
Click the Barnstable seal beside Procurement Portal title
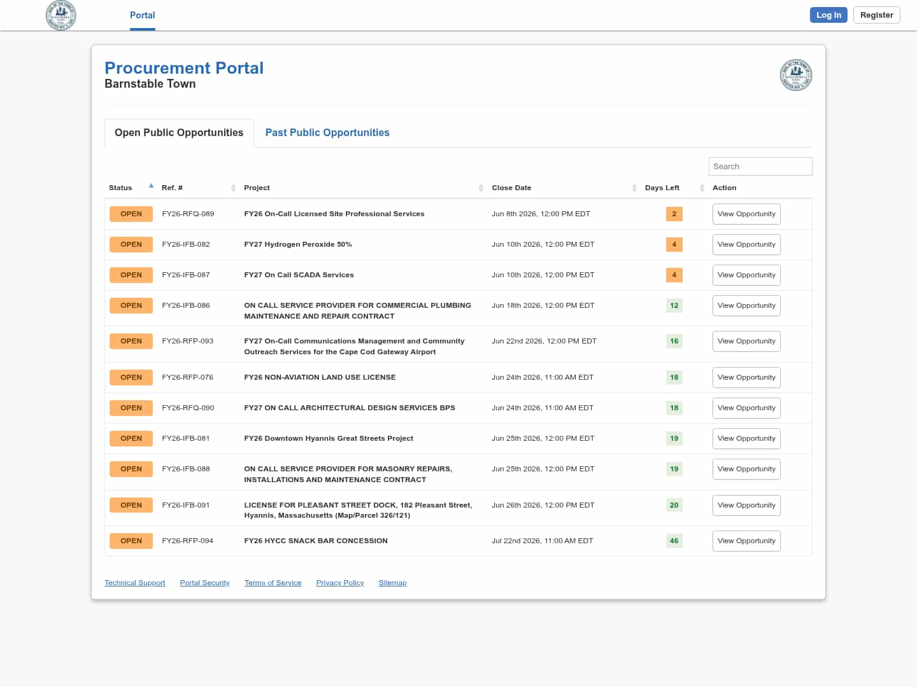point(796,75)
